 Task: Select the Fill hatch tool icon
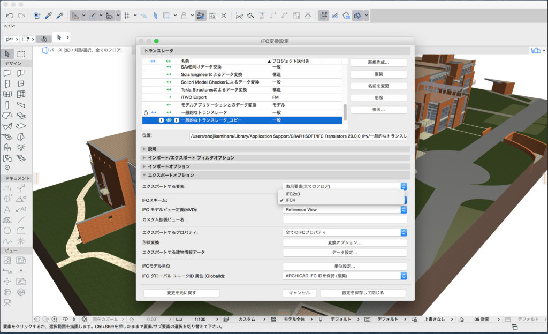point(7,220)
